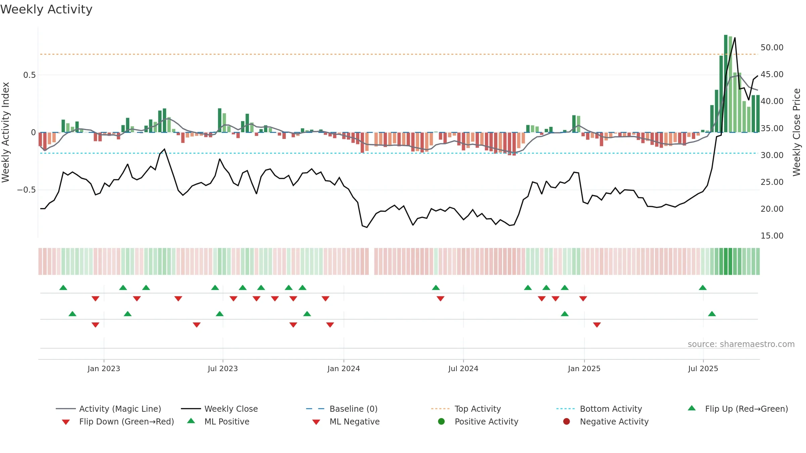Click the Weekly Close Price axis title
Viewport: 806px width, 453px height.
(x=797, y=132)
